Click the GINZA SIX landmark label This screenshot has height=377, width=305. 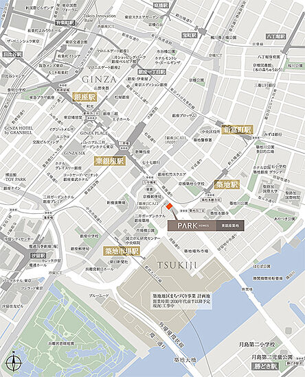tap(74, 153)
